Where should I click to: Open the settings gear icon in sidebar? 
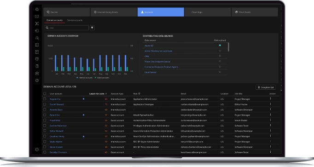tap(37, 81)
